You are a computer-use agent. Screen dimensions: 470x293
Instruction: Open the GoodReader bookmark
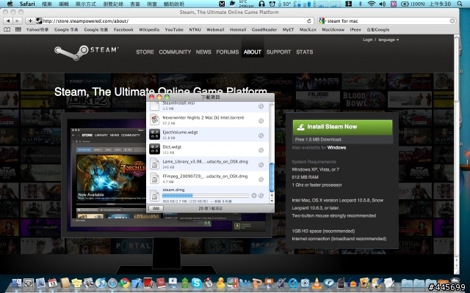pyautogui.click(x=264, y=29)
